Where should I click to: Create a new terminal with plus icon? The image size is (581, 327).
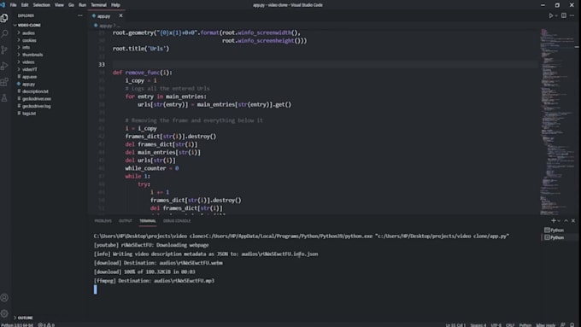[553, 221]
